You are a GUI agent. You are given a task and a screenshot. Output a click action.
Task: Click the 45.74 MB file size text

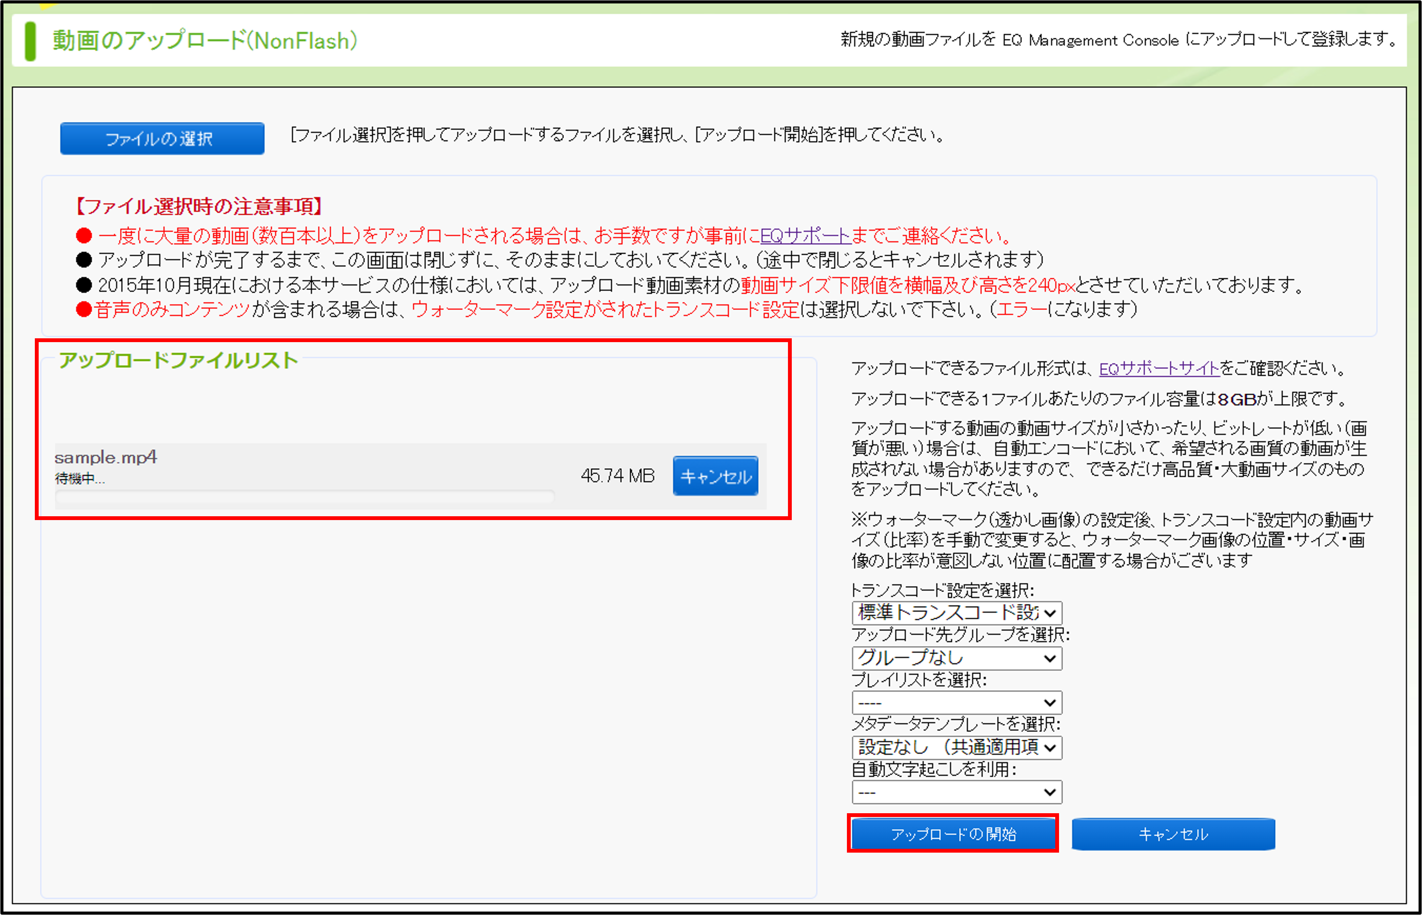(x=617, y=475)
